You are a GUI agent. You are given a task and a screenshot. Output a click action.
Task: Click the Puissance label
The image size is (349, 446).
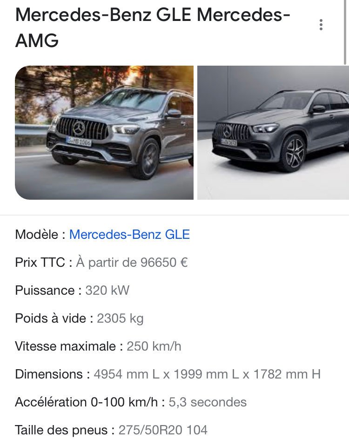[x=48, y=291]
